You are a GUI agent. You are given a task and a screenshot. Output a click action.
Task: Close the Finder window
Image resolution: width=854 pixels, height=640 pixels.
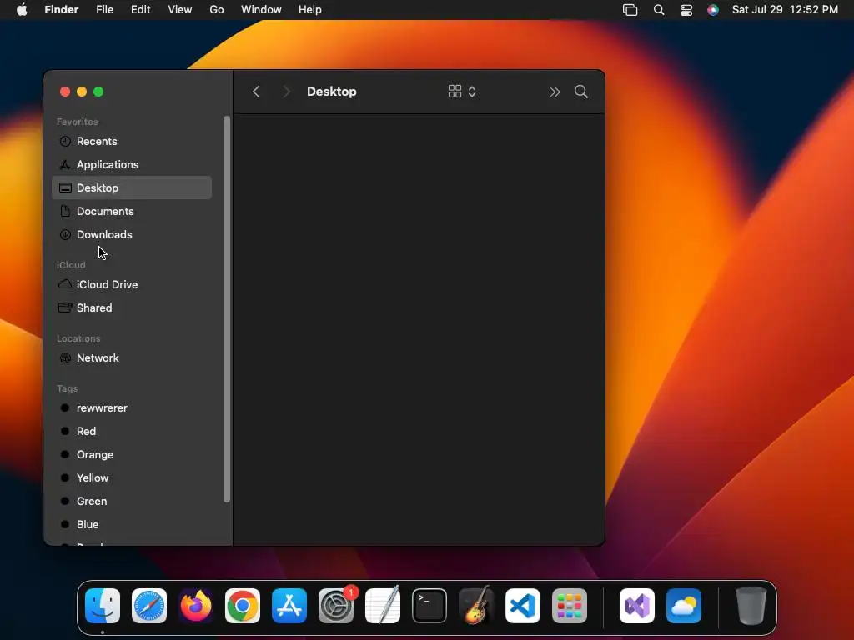pos(65,92)
